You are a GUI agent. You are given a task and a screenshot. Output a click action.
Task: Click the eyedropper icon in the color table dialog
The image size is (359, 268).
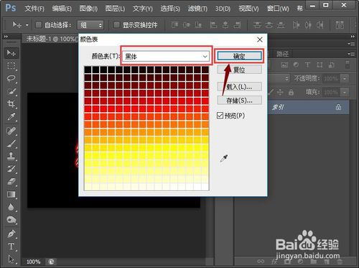click(x=224, y=158)
